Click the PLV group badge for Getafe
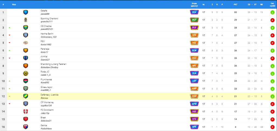The width and height of the screenshot is (277, 131). coord(194,12)
